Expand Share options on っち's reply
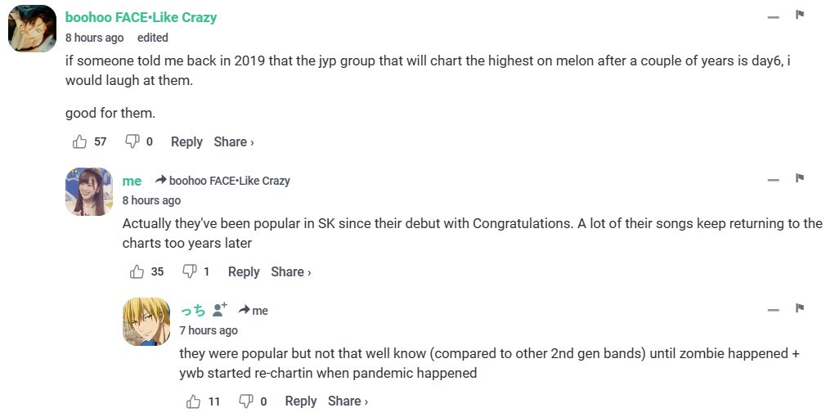The height and width of the screenshot is (417, 835). (x=348, y=401)
